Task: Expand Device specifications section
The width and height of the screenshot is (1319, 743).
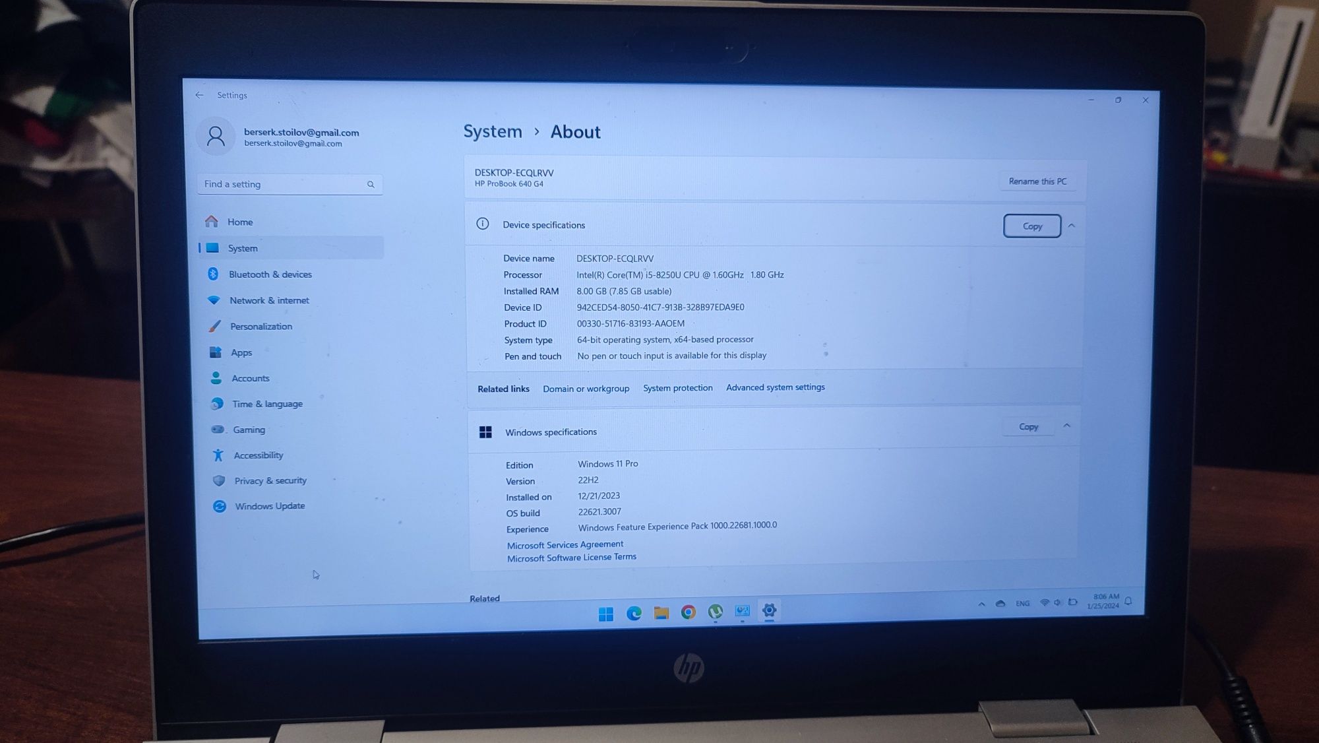Action: pos(1072,224)
